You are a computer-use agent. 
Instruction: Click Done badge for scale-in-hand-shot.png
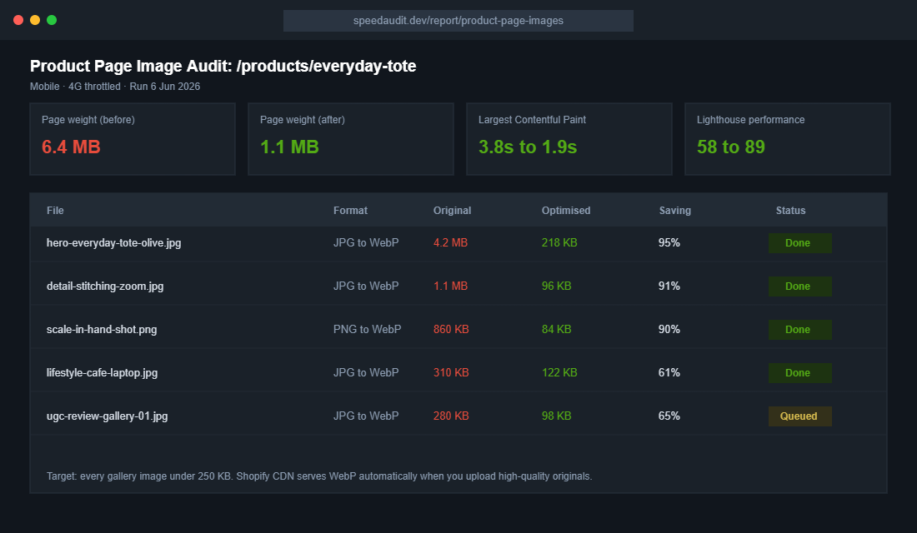point(799,330)
